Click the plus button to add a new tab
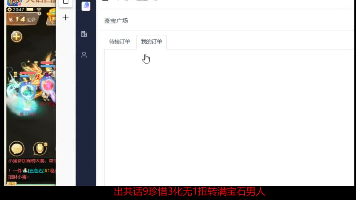The image size is (356, 200). pyautogui.click(x=65, y=17)
